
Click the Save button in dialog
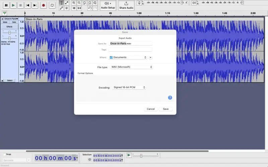[166, 109]
